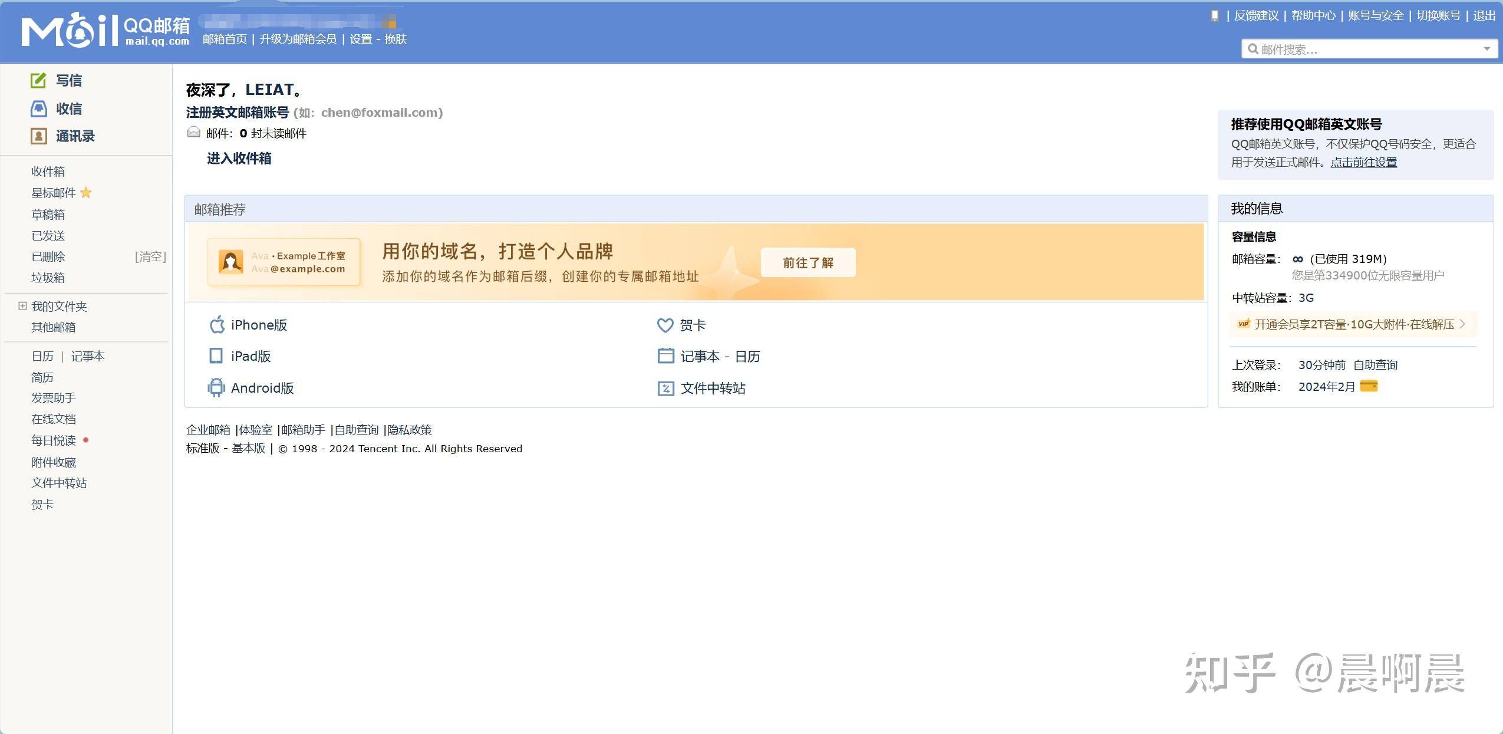
Task: Open 其他邮箱 in the sidebar
Action: tap(54, 327)
